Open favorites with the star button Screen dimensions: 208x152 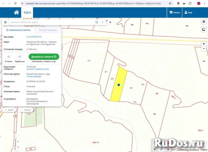click(110, 22)
